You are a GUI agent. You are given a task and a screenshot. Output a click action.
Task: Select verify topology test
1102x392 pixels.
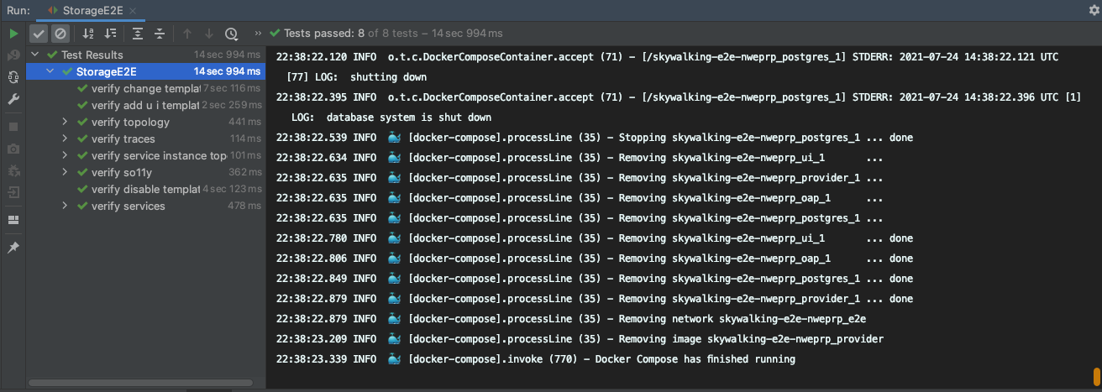(x=145, y=122)
